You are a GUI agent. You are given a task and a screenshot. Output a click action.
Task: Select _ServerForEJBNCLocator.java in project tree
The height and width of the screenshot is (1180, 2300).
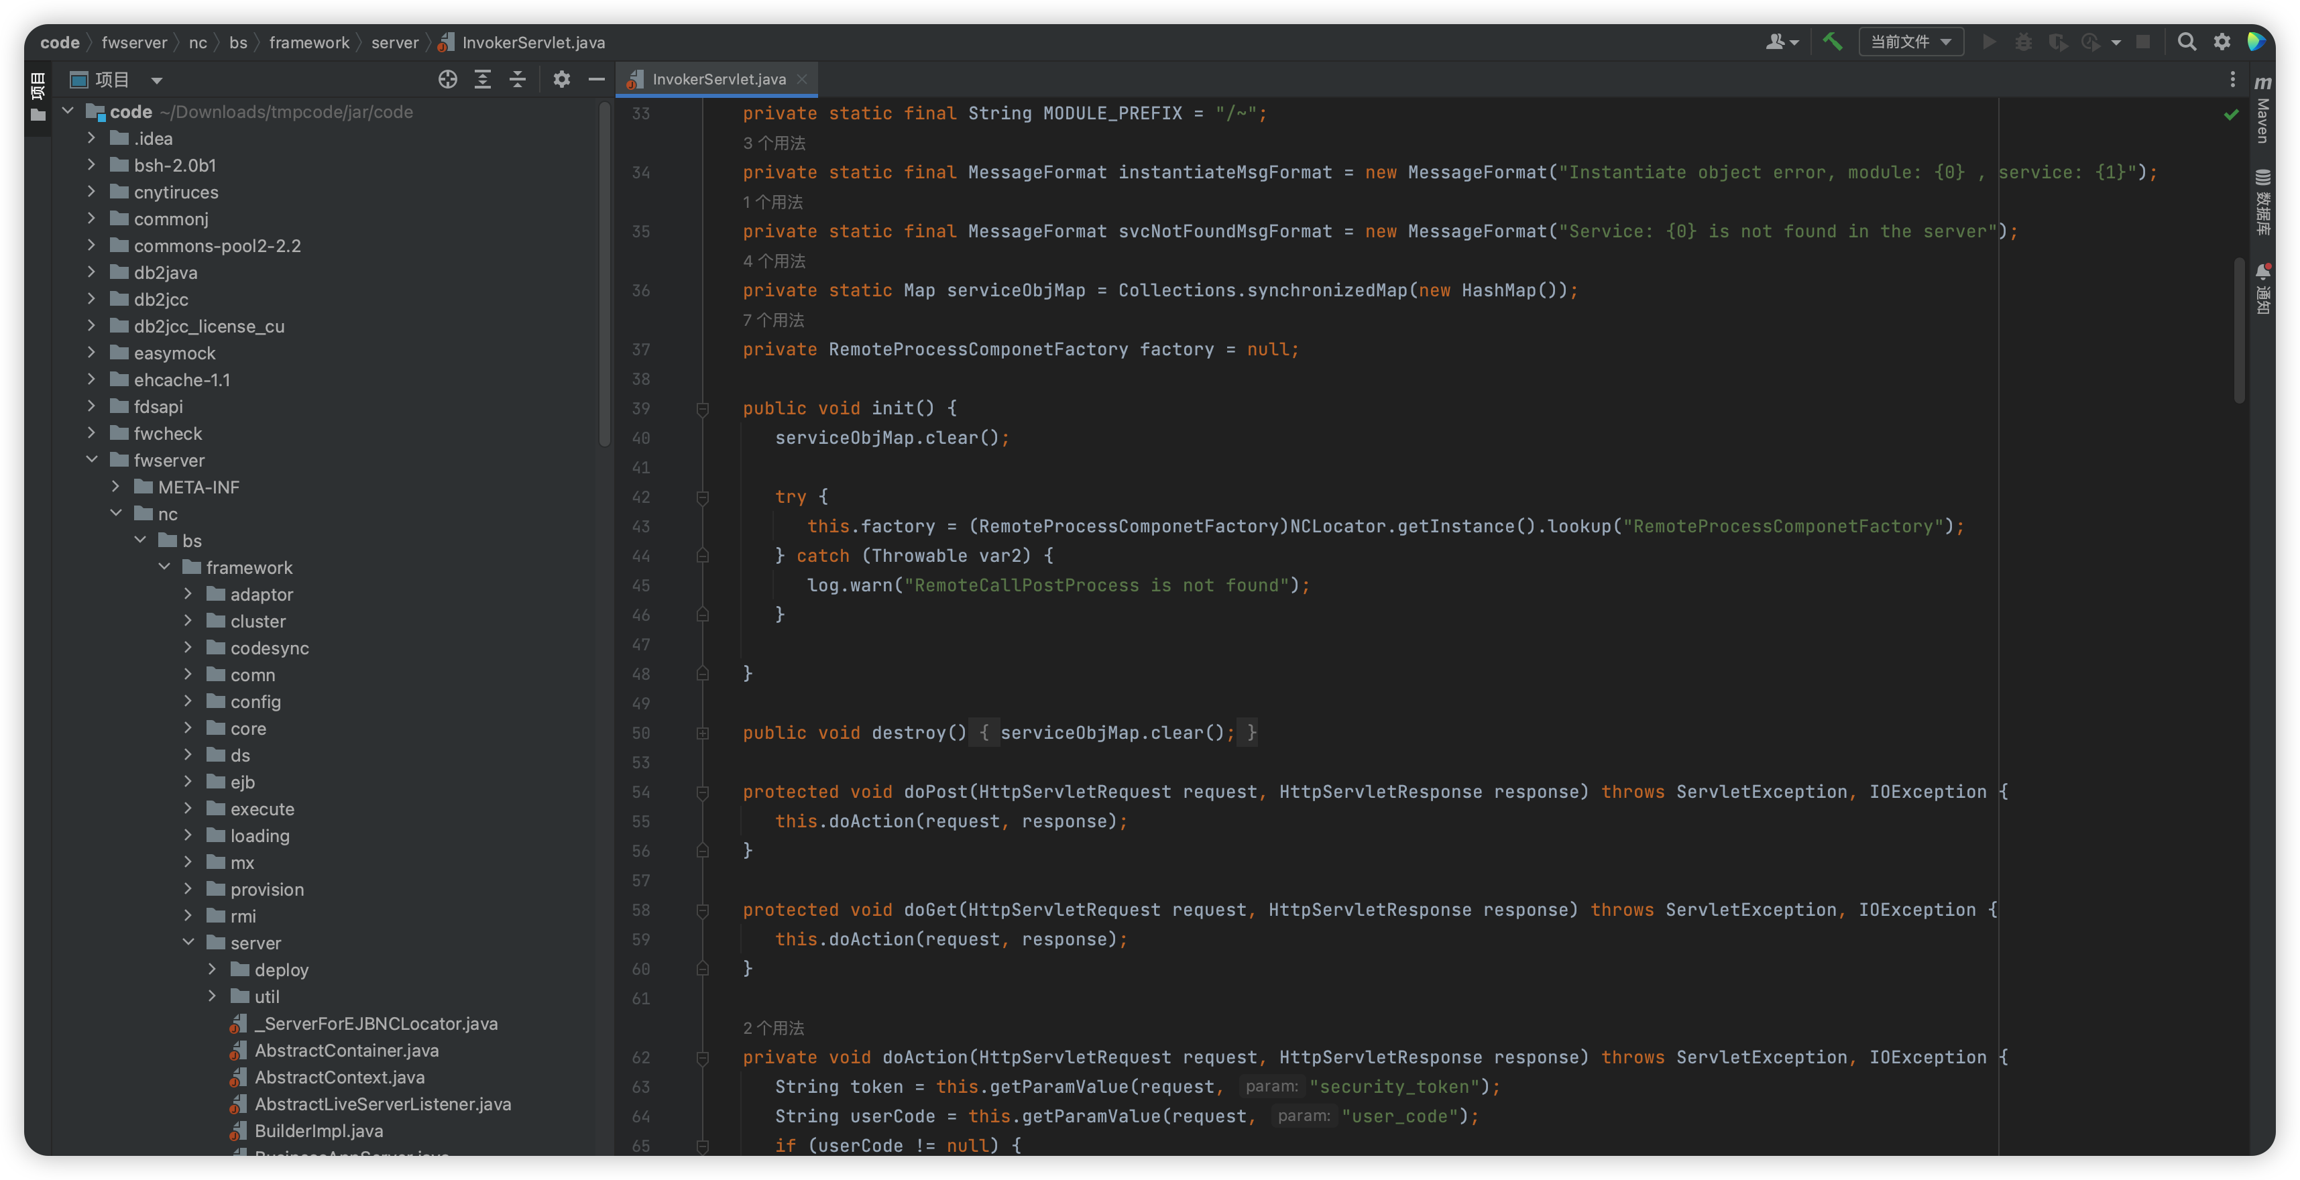pyautogui.click(x=376, y=1024)
